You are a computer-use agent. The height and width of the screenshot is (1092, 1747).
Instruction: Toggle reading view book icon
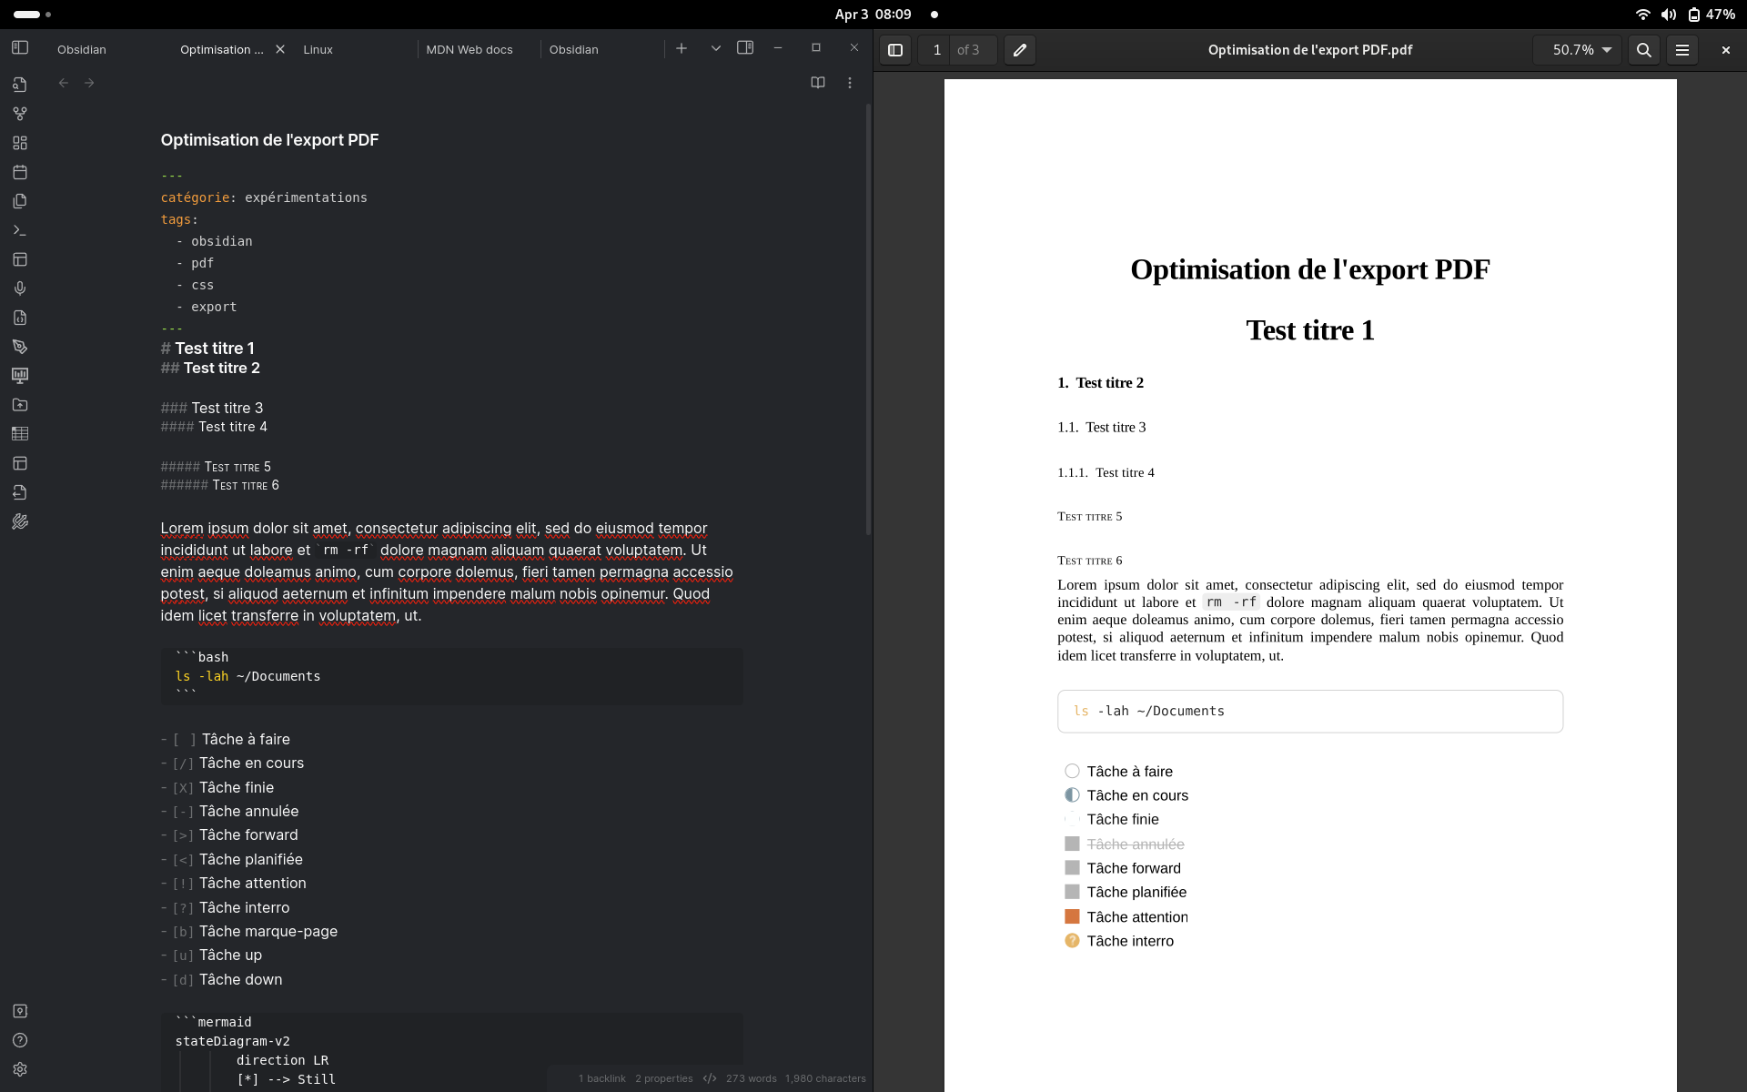(x=818, y=83)
